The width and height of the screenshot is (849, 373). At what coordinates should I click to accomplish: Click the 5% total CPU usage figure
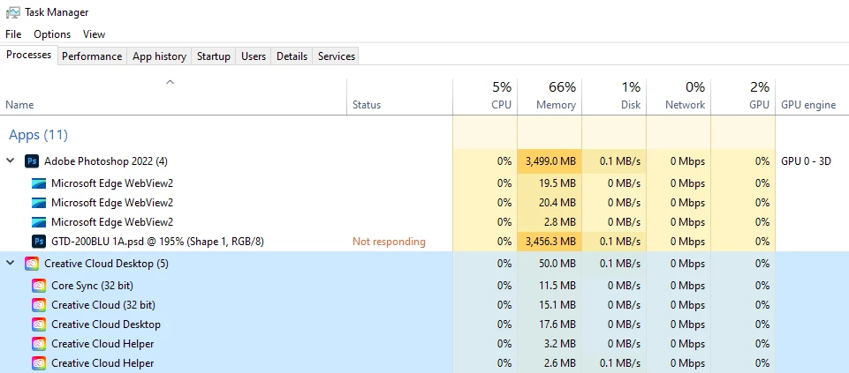(502, 87)
